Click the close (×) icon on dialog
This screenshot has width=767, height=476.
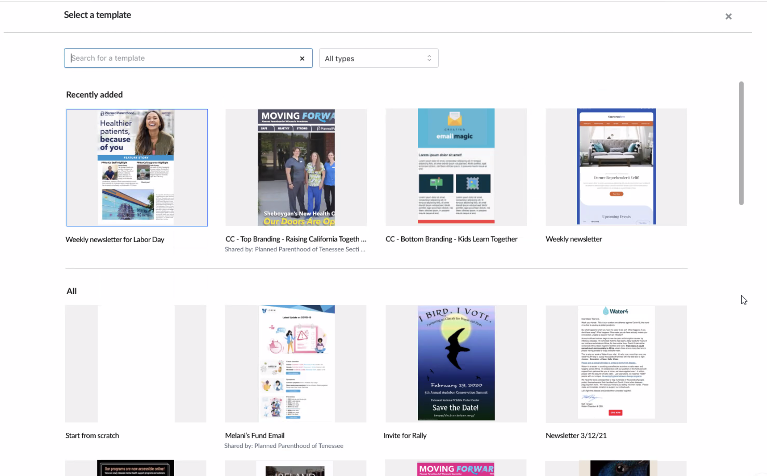[x=729, y=16]
